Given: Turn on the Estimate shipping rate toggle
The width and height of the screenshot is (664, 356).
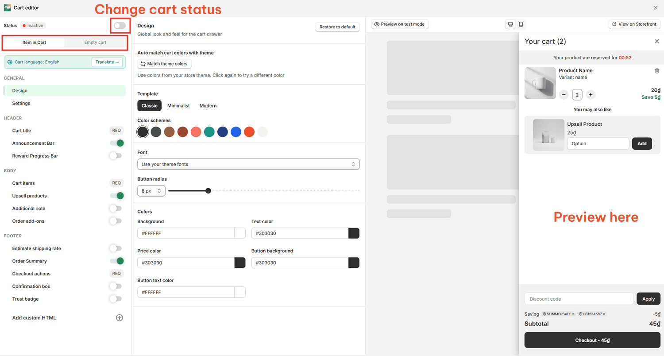Looking at the screenshot, I should pyautogui.click(x=116, y=248).
